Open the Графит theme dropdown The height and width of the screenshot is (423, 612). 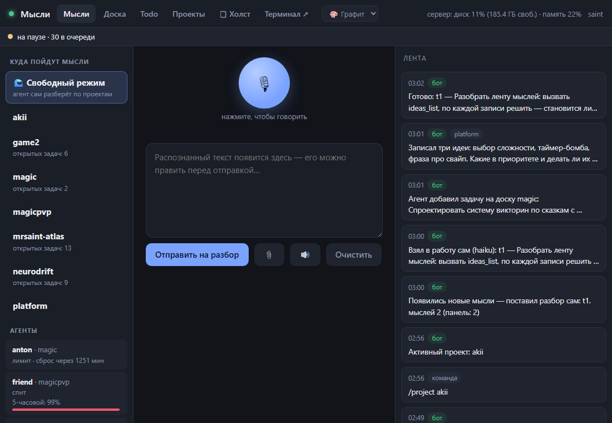[350, 14]
